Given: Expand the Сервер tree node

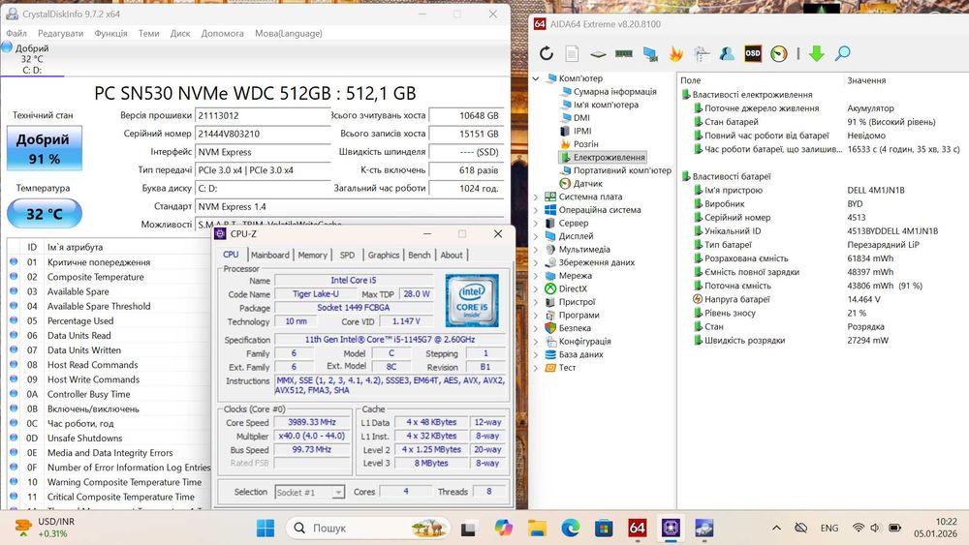Looking at the screenshot, I should click(536, 223).
